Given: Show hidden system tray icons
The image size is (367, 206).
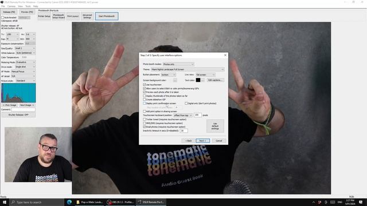Looking at the screenshot, I should (314, 202).
